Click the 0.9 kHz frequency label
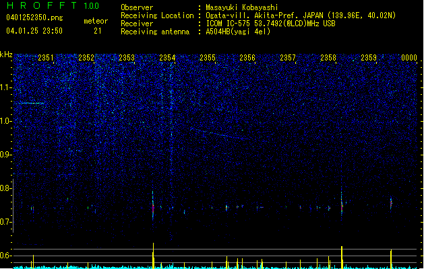 pos(6,155)
